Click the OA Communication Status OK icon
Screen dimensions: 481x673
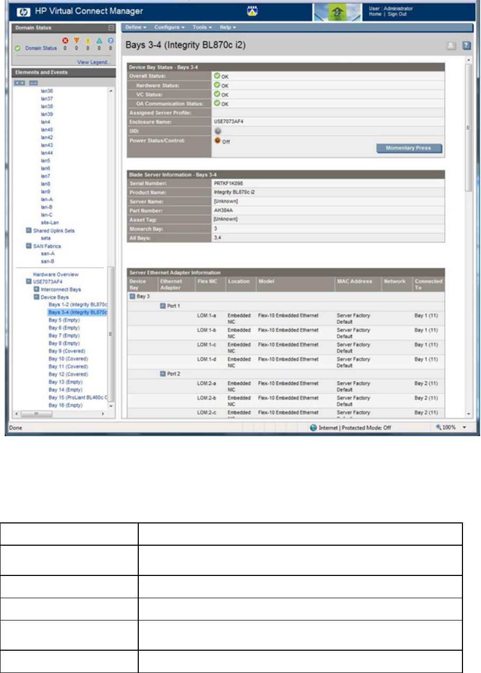tap(217, 103)
